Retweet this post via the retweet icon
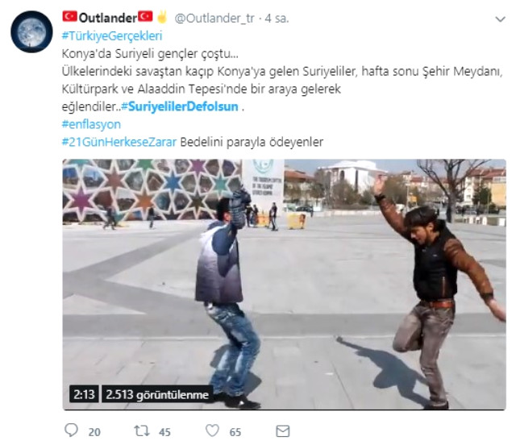Image resolution: width=516 pixels, height=445 pixels. (x=142, y=430)
